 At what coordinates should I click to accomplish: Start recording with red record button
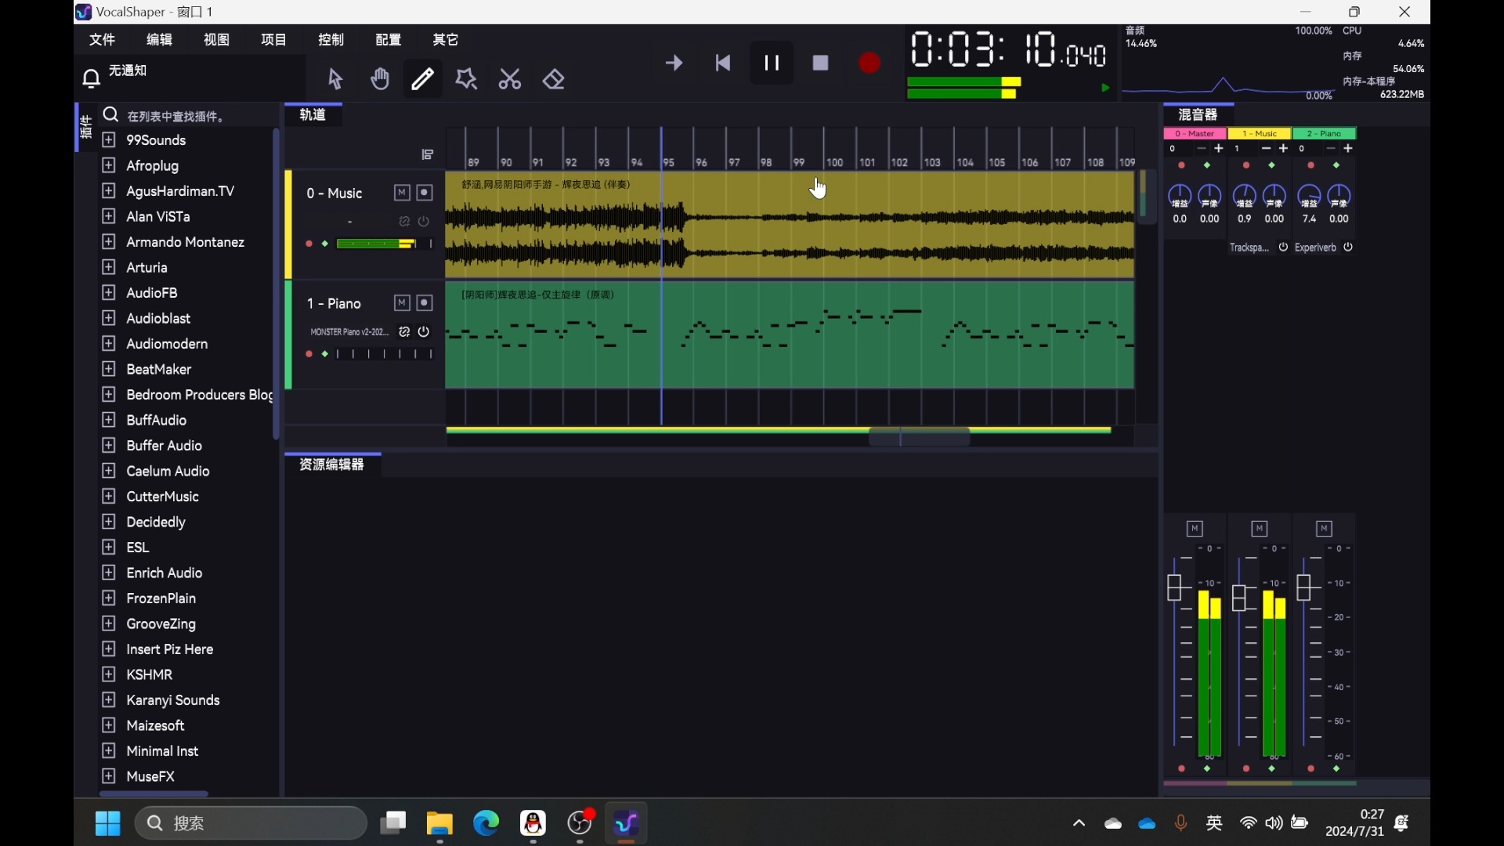(869, 63)
